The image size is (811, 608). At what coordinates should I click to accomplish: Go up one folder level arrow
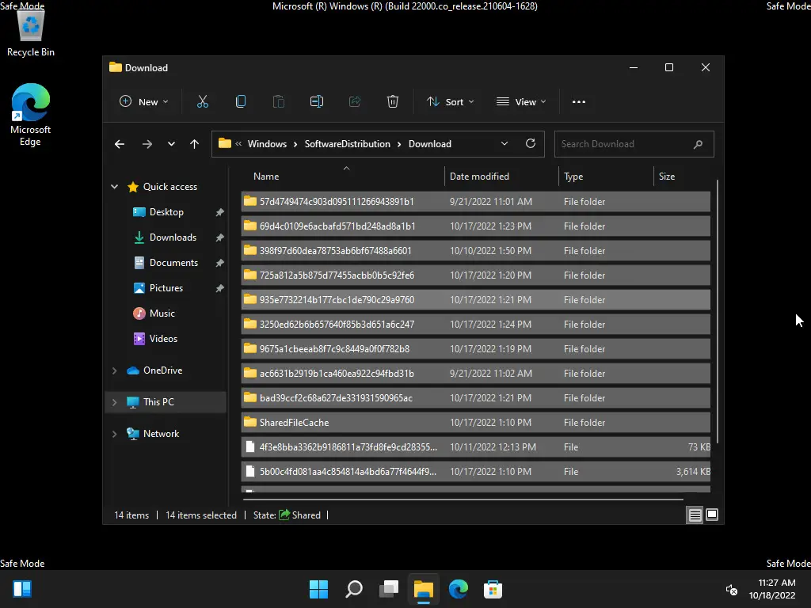pos(194,144)
